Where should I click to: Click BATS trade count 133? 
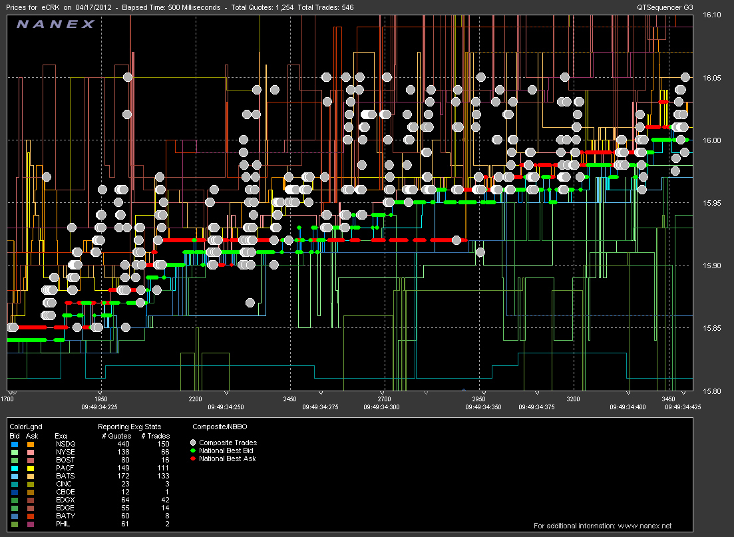click(x=163, y=476)
